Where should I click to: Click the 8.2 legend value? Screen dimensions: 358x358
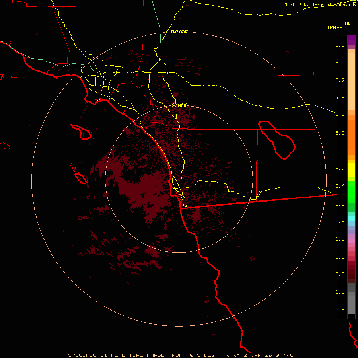point(340,80)
